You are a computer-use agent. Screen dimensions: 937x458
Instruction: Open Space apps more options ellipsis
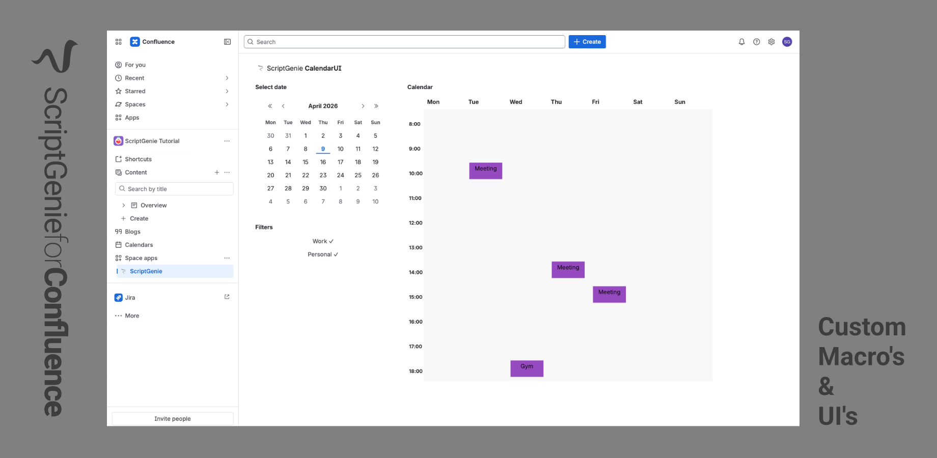[227, 258]
